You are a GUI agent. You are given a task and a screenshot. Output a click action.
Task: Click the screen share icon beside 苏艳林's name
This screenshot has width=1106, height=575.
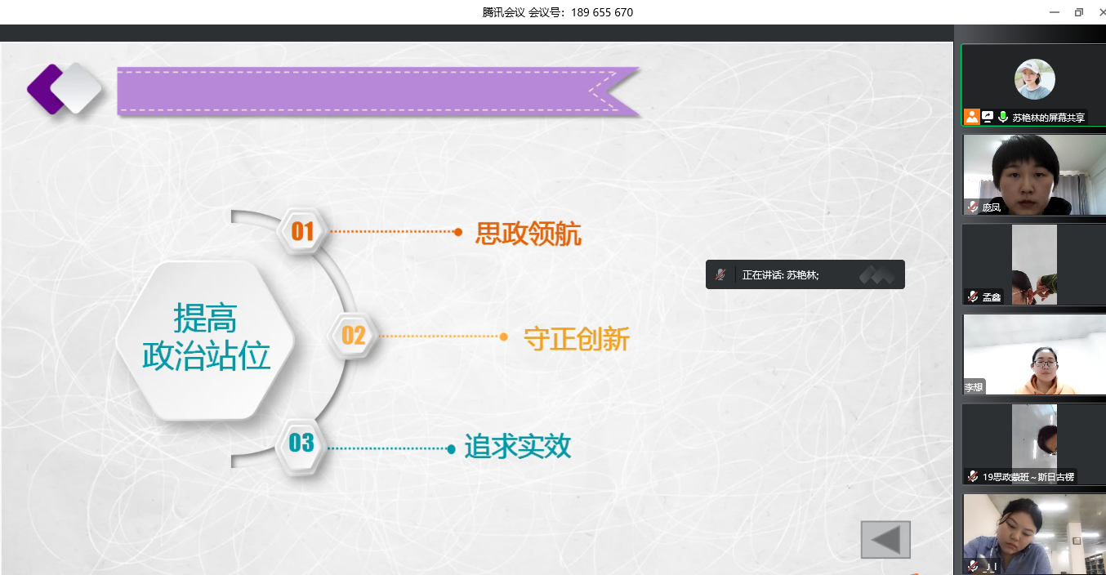click(x=988, y=117)
